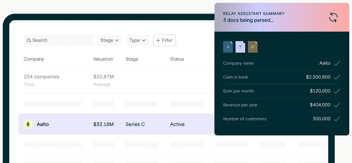Click checkmark next to Revenue per year
352x163 pixels.
point(337,105)
